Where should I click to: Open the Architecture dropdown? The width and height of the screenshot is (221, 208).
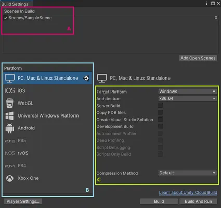point(187,98)
